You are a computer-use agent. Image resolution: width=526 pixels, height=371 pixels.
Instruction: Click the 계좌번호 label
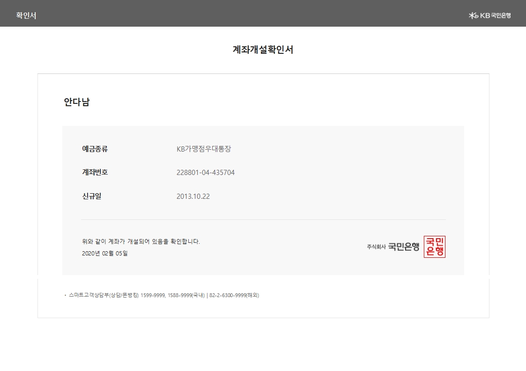pyautogui.click(x=95, y=172)
